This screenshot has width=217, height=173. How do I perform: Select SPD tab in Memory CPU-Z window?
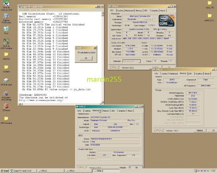tap(190, 74)
